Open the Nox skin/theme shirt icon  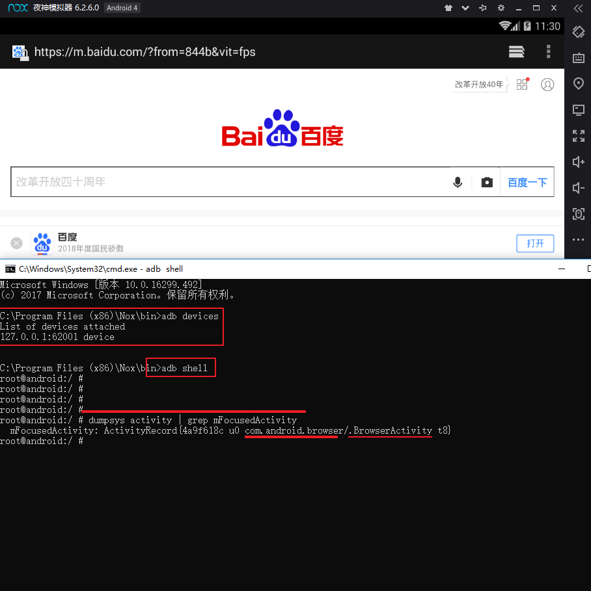[448, 8]
